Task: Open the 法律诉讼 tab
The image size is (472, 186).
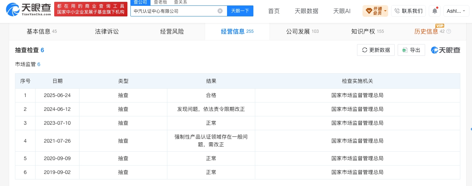Action: click(107, 31)
